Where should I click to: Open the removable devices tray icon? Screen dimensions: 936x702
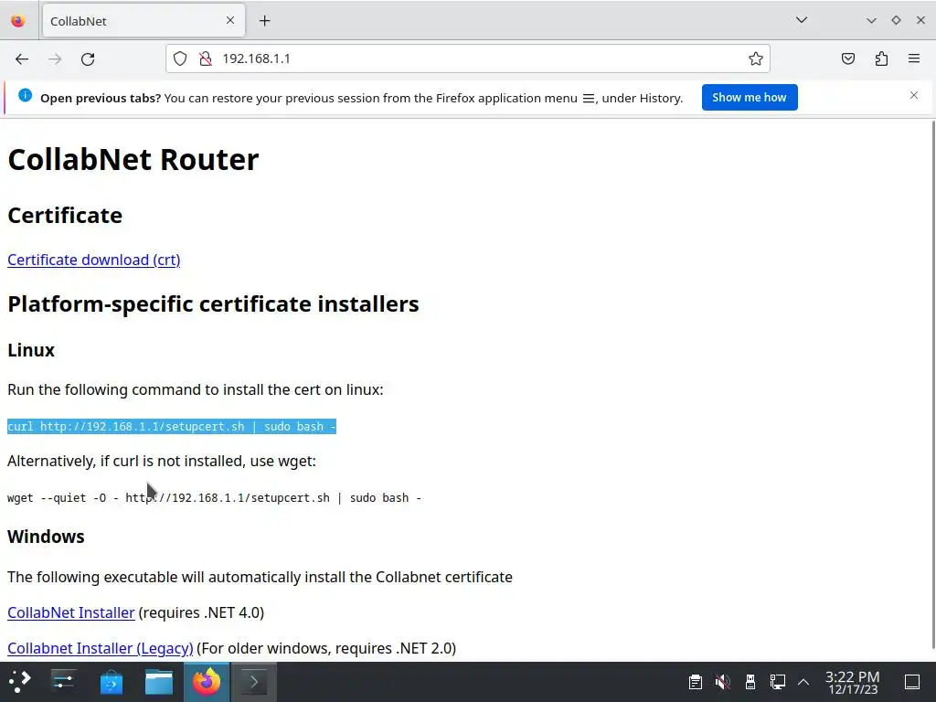click(x=750, y=682)
